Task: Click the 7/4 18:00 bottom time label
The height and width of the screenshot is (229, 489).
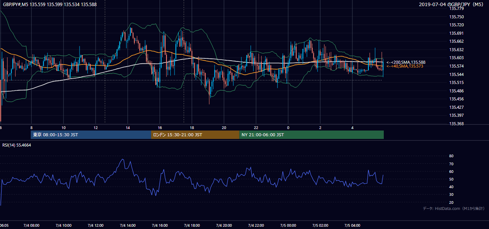Action: point(192,226)
